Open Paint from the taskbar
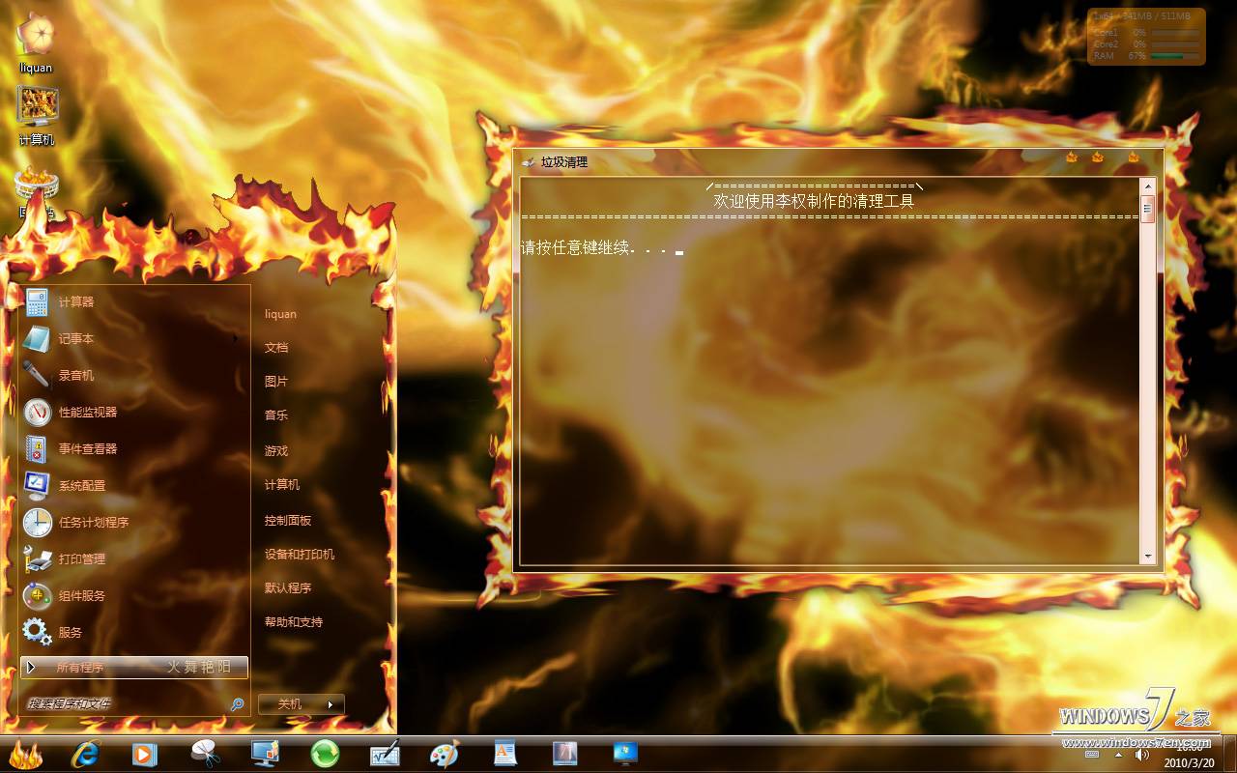The image size is (1237, 773). pos(445,753)
